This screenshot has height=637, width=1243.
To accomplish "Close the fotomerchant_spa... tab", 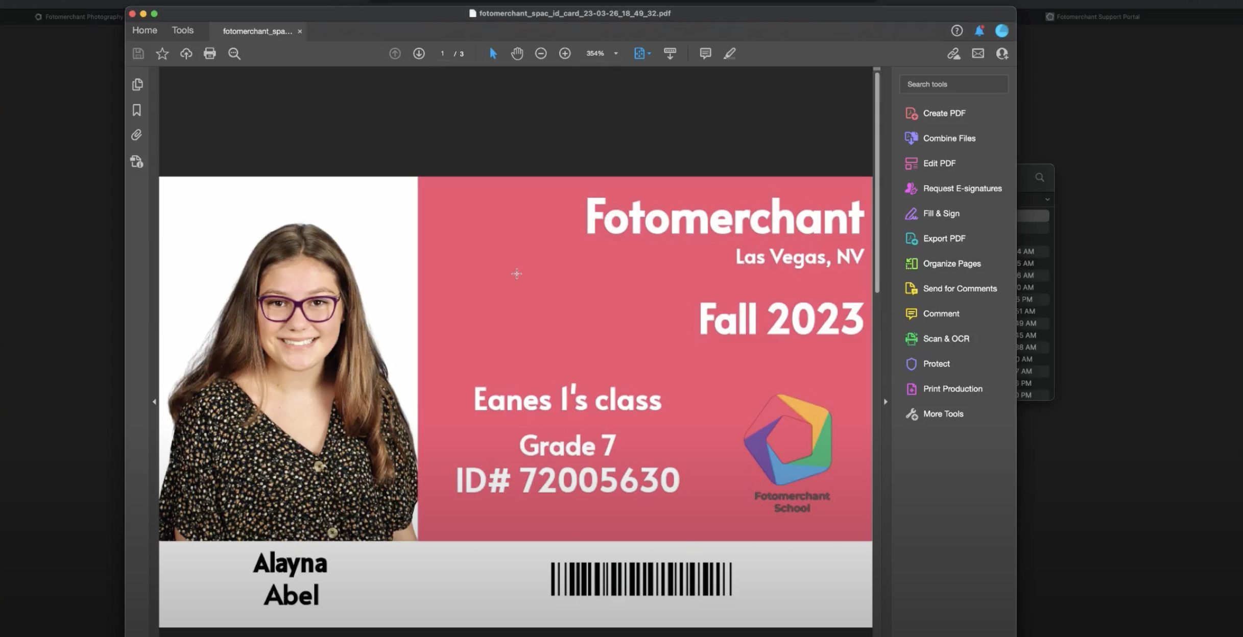I will point(300,32).
